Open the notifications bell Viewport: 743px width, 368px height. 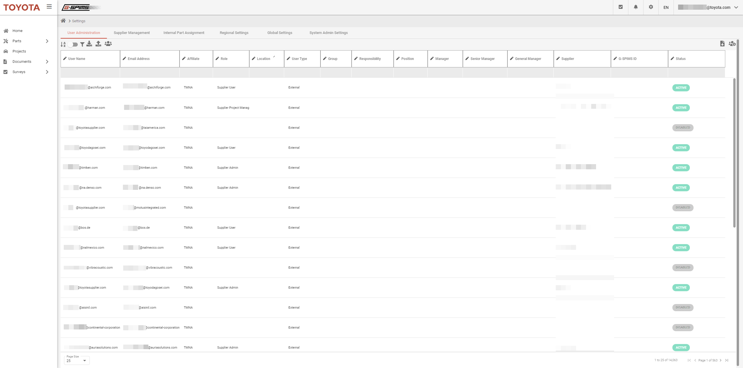[636, 7]
